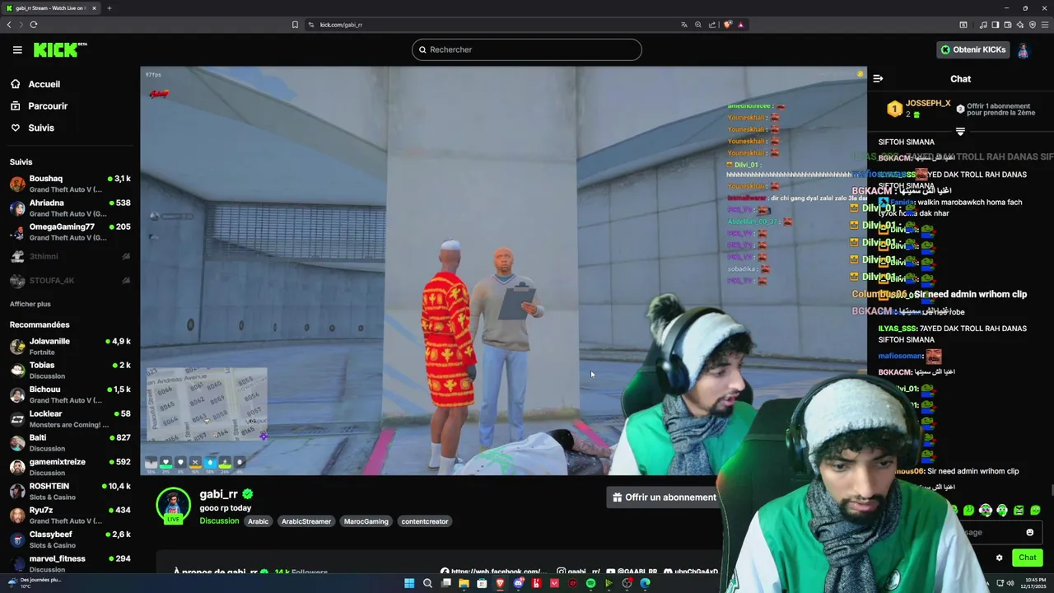
Task: Open the zoom magnifier icon in address bar
Action: [x=698, y=25]
